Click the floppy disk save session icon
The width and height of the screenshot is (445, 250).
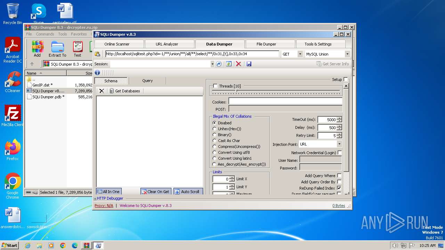pyautogui.click(x=249, y=64)
